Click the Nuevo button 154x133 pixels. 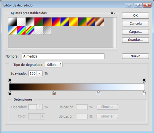(135, 56)
